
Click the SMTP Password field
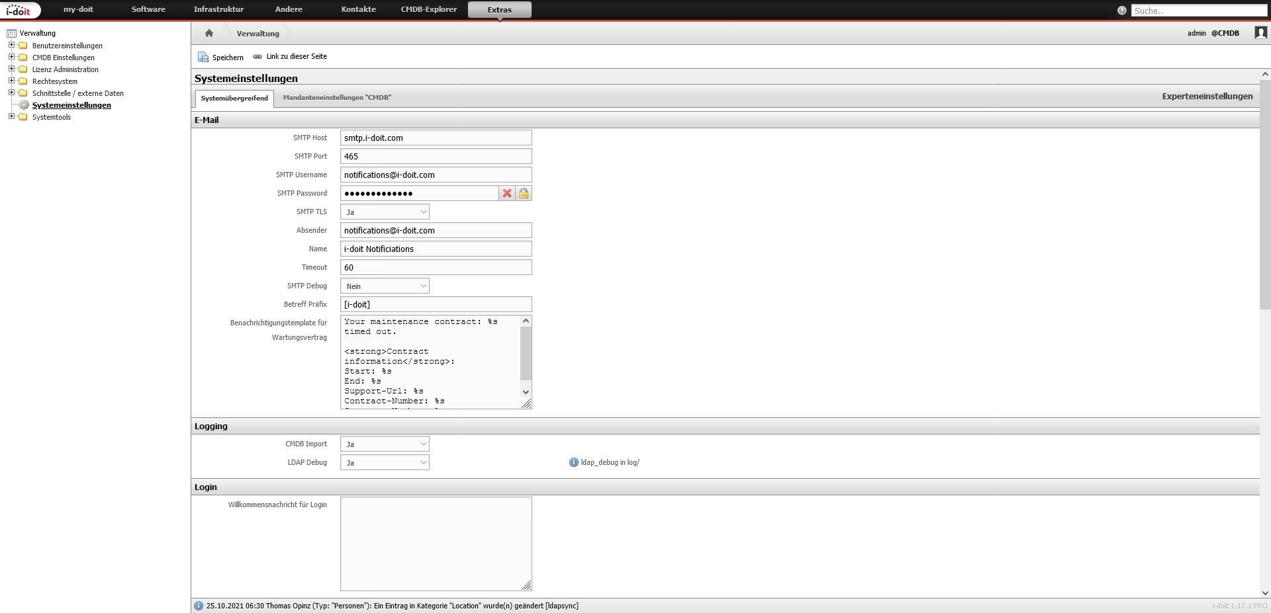tap(419, 193)
